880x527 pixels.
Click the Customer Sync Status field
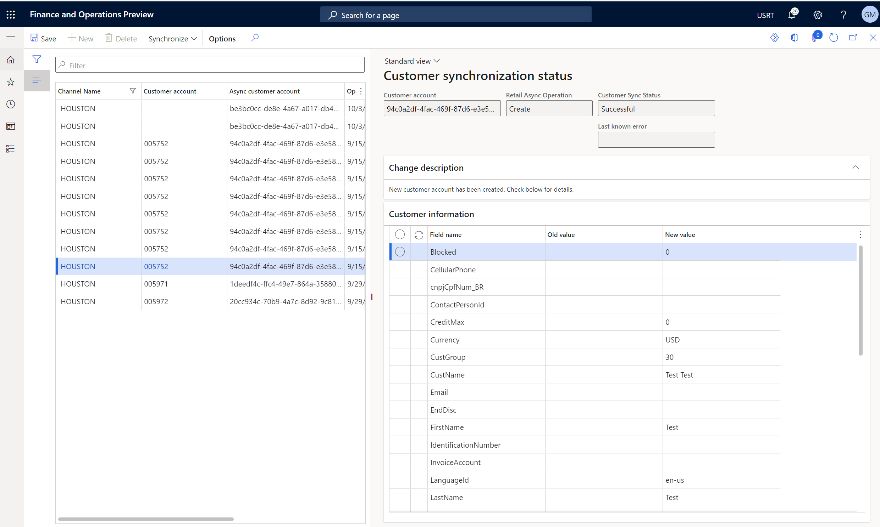click(656, 108)
